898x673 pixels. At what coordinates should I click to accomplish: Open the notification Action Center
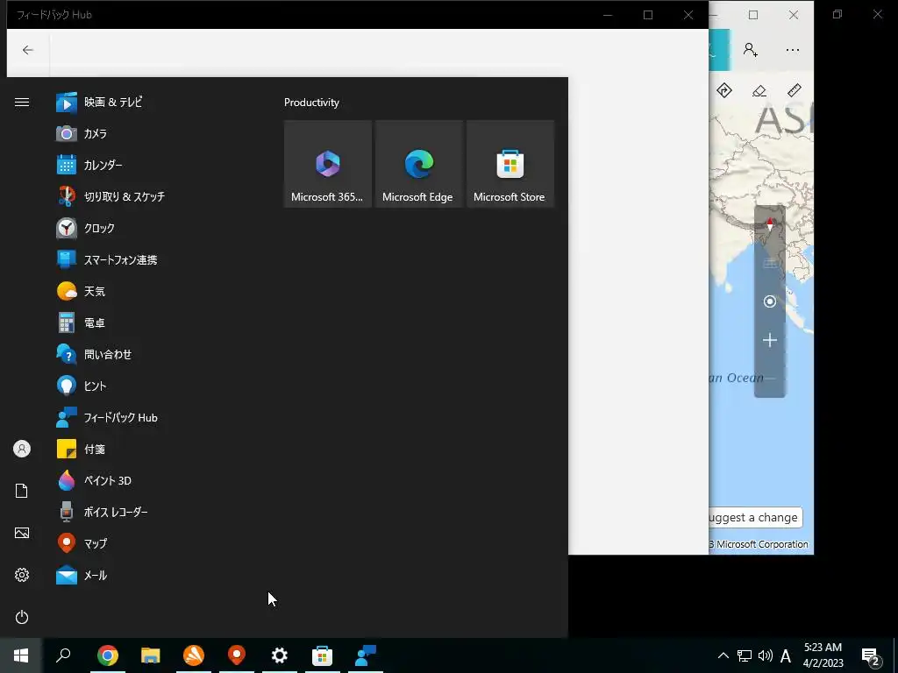point(871,655)
